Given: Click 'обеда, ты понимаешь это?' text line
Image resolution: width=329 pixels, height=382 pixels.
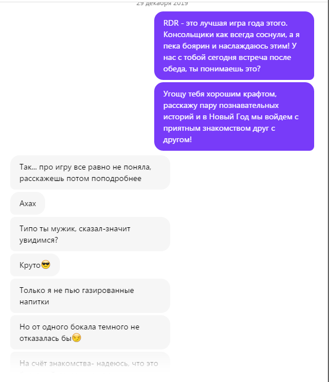Looking at the screenshot, I should (x=212, y=69).
